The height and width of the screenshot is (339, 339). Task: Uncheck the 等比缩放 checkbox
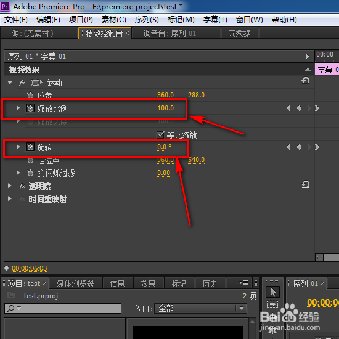(160, 135)
